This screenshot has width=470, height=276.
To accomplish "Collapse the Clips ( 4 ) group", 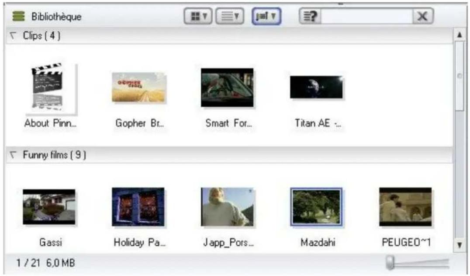I will [13, 36].
